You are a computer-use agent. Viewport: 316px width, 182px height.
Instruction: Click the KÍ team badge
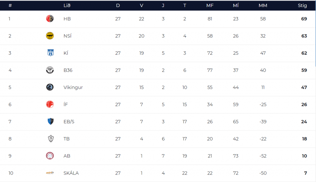point(50,53)
